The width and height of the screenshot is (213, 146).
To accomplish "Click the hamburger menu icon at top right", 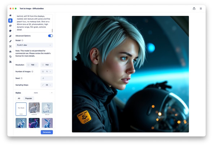I will [201, 9].
